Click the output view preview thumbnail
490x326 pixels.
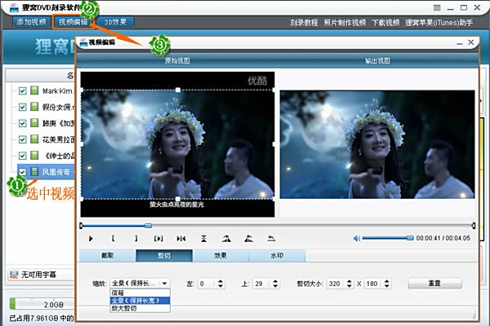[377, 144]
